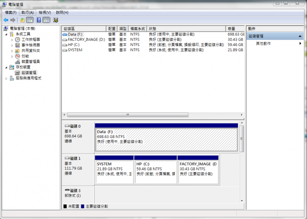The height and width of the screenshot is (219, 307).
Task: Click the 共用資料夾 icon in tree
Action: tap(17, 51)
